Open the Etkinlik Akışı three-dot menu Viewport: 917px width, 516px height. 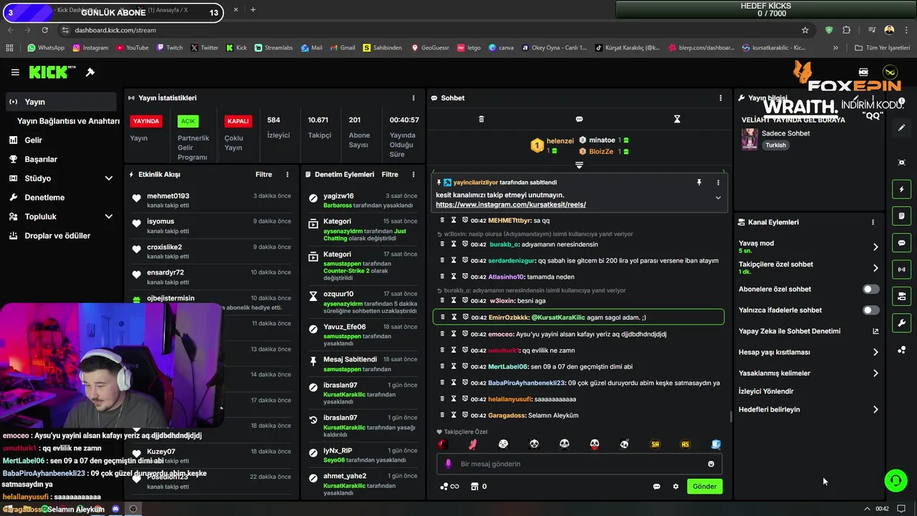(287, 174)
